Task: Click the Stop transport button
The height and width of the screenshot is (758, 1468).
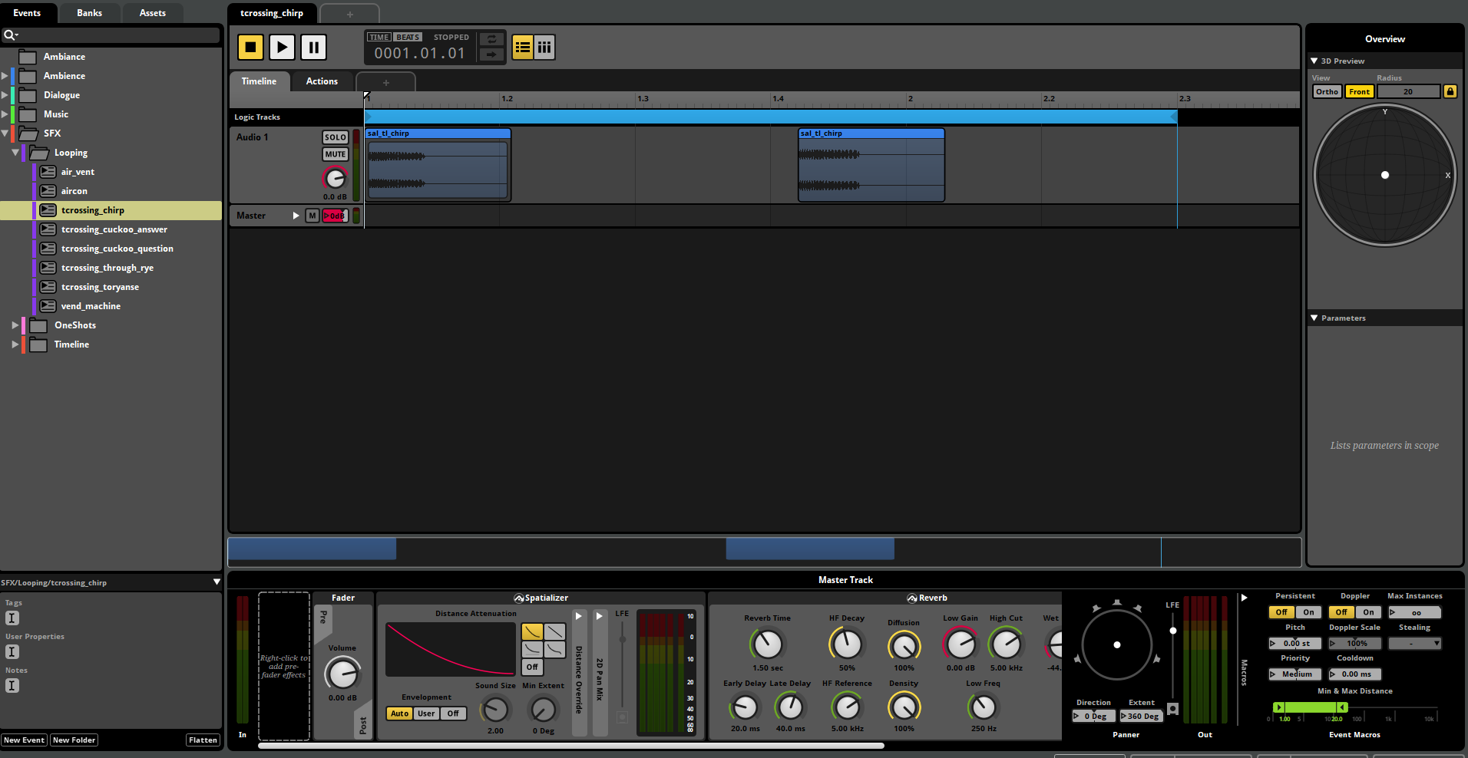Action: pos(250,48)
